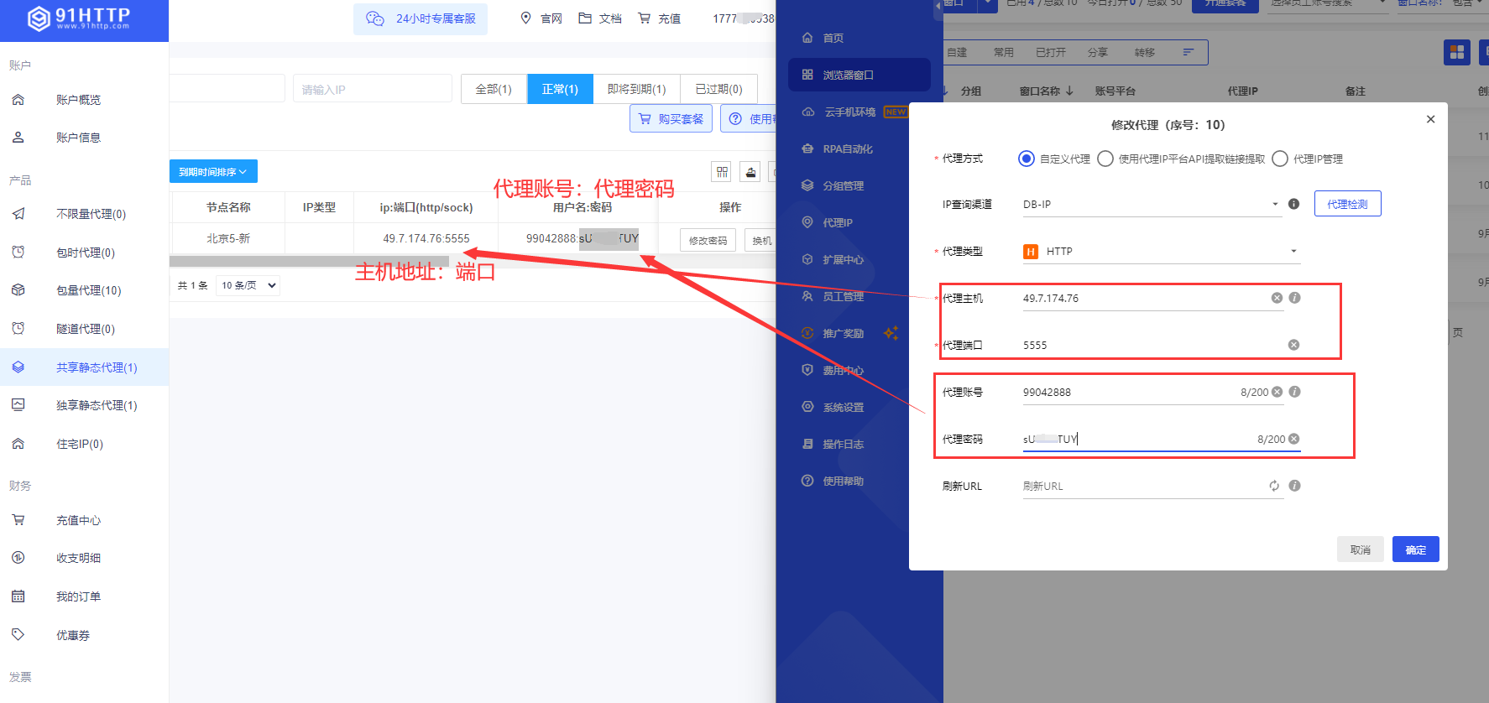Click the QR code icon above the table
The image size is (1489, 703).
click(x=722, y=172)
